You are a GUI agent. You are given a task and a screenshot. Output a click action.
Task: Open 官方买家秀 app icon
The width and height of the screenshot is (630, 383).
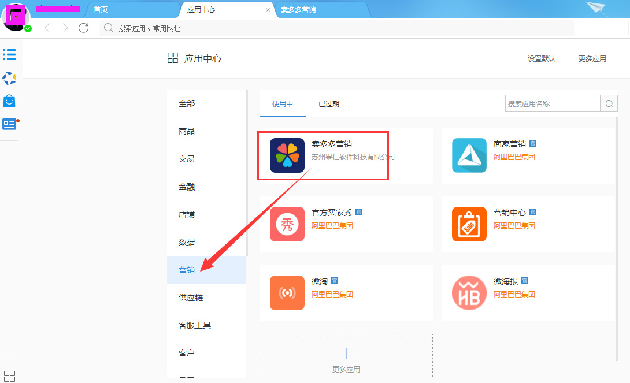click(x=287, y=224)
